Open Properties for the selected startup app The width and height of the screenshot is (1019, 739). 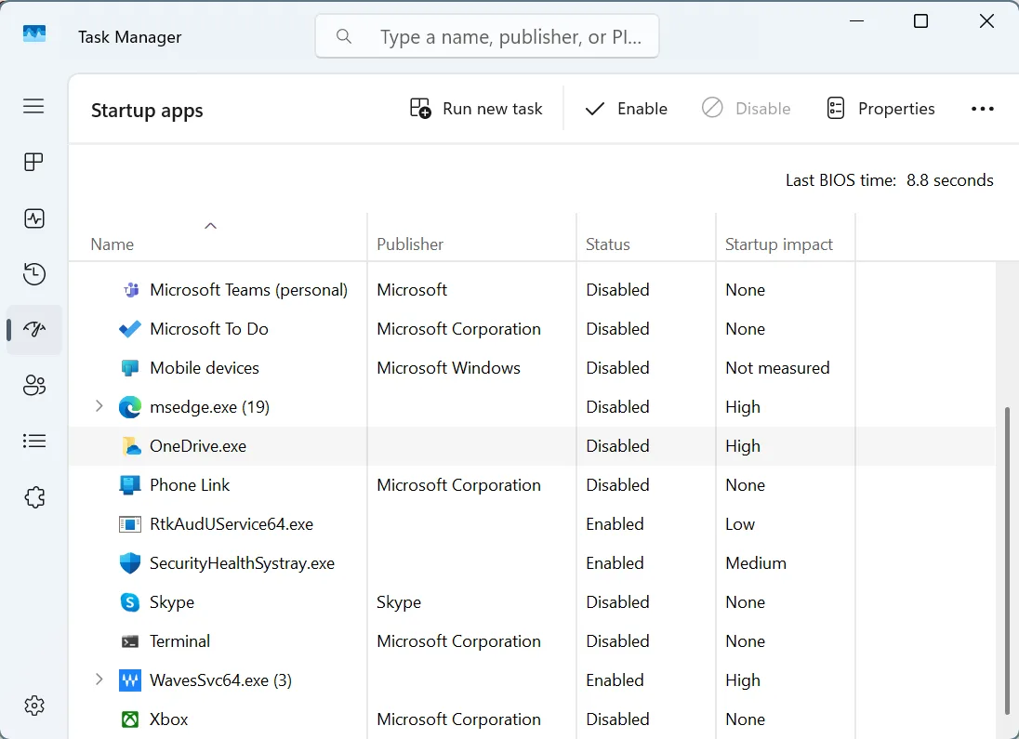[x=880, y=108]
